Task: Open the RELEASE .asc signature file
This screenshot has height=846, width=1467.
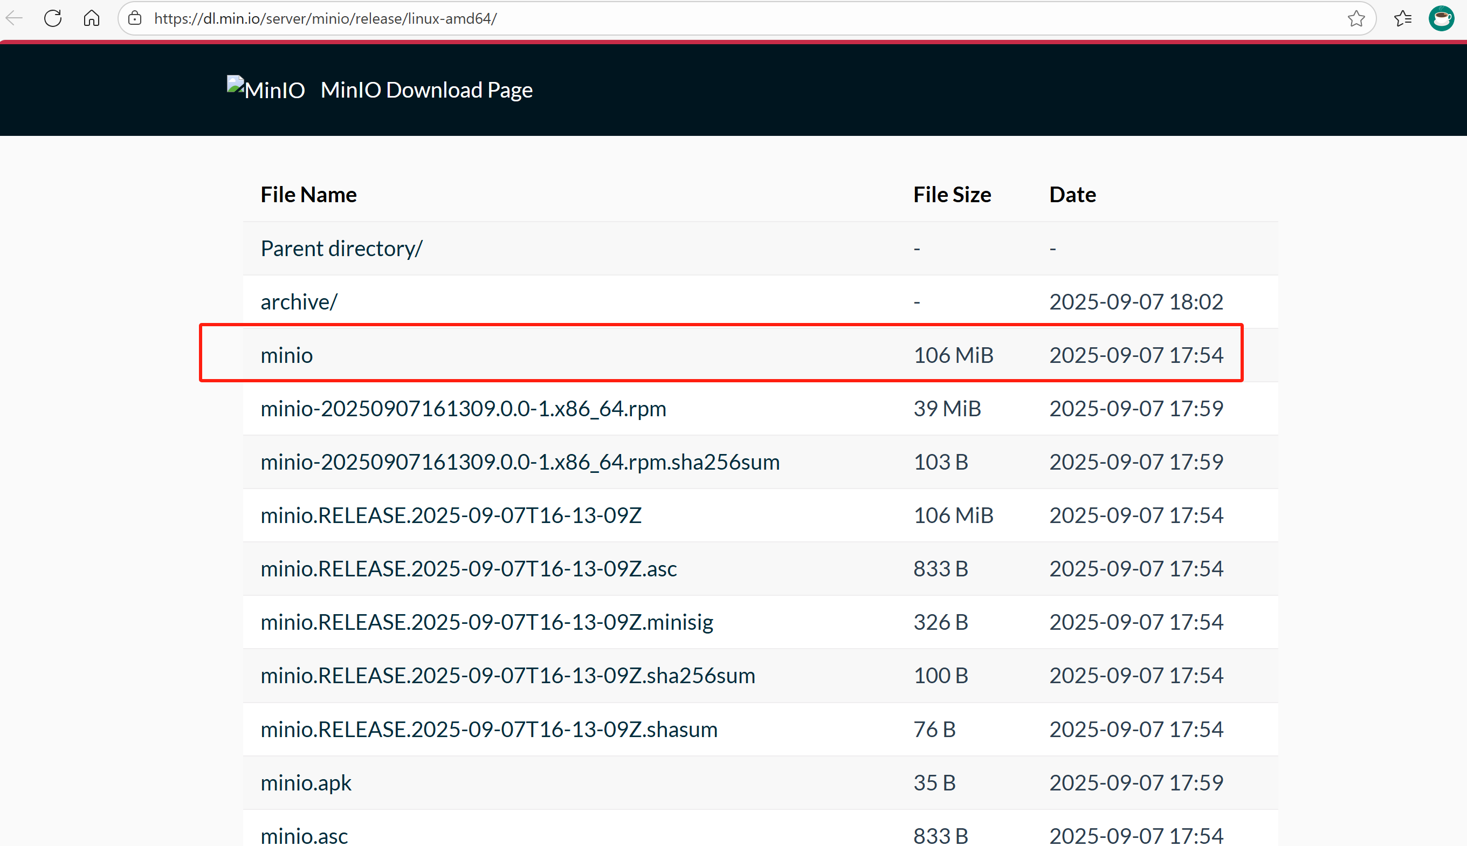Action: [x=469, y=569]
